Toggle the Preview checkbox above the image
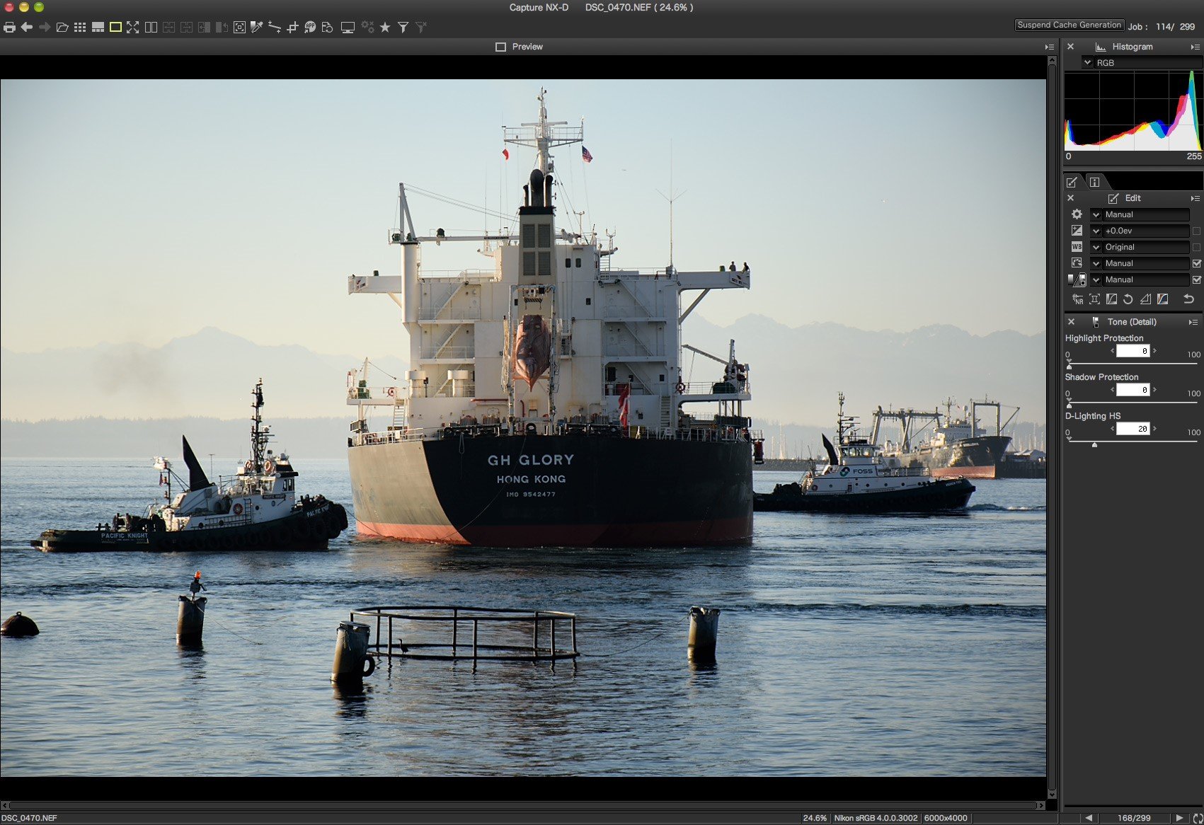Viewport: 1204px width, 825px height. [x=500, y=47]
